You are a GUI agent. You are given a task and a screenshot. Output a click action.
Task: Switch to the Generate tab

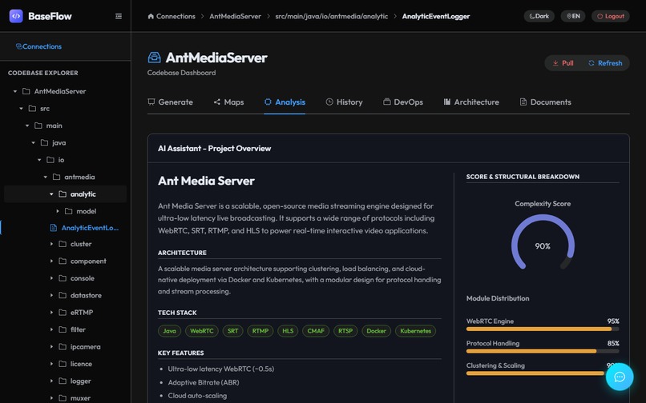(x=170, y=102)
